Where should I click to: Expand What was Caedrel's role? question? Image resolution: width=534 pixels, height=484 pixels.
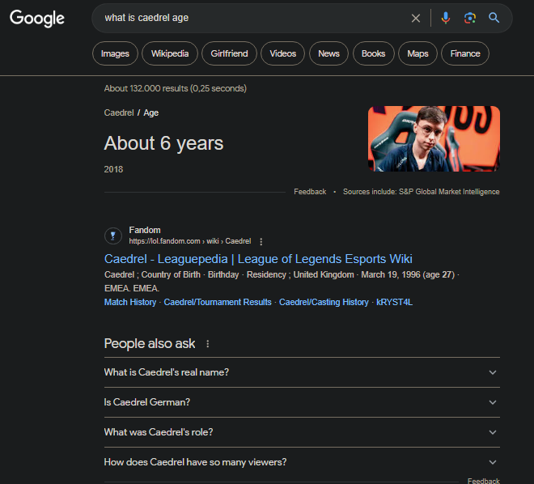tap(302, 432)
